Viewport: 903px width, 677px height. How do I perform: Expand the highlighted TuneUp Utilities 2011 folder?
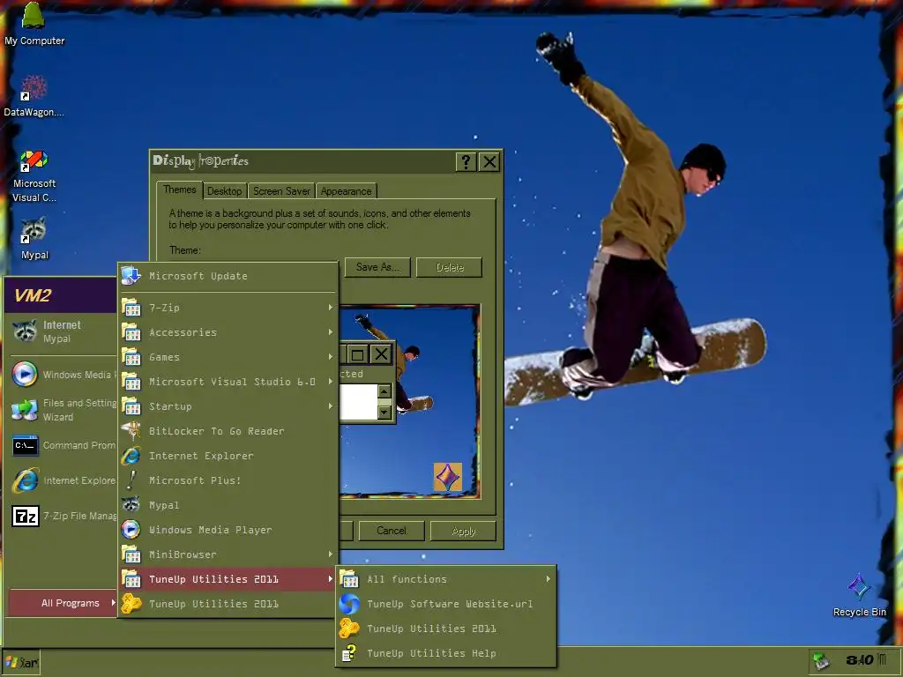click(x=228, y=578)
